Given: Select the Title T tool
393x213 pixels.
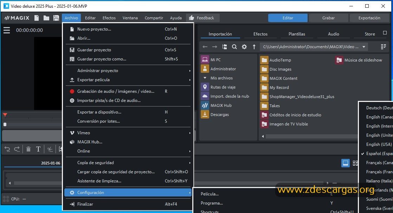Looking at the screenshot, I should [38, 149].
